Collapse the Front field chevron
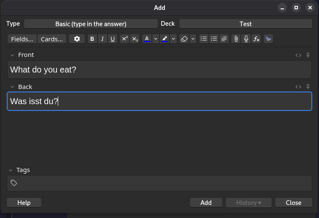Screen dimensions: 319x218 click(x=12, y=55)
